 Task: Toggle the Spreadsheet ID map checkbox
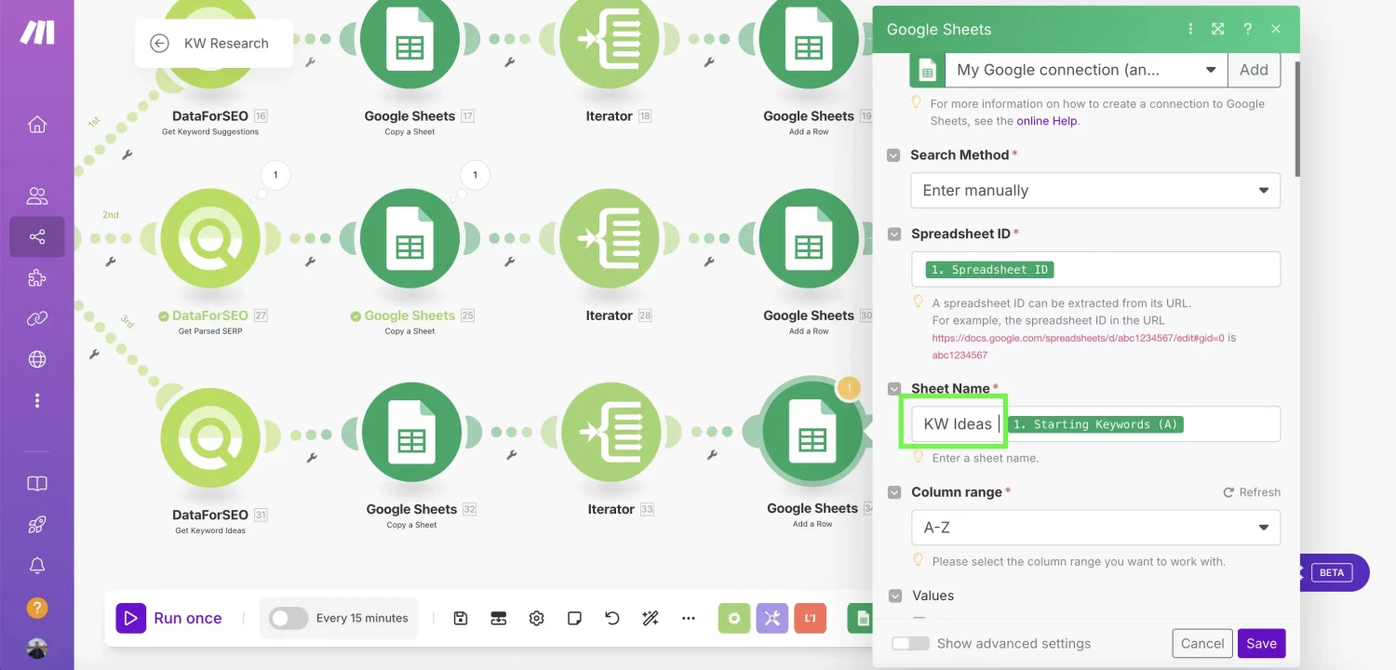click(893, 234)
